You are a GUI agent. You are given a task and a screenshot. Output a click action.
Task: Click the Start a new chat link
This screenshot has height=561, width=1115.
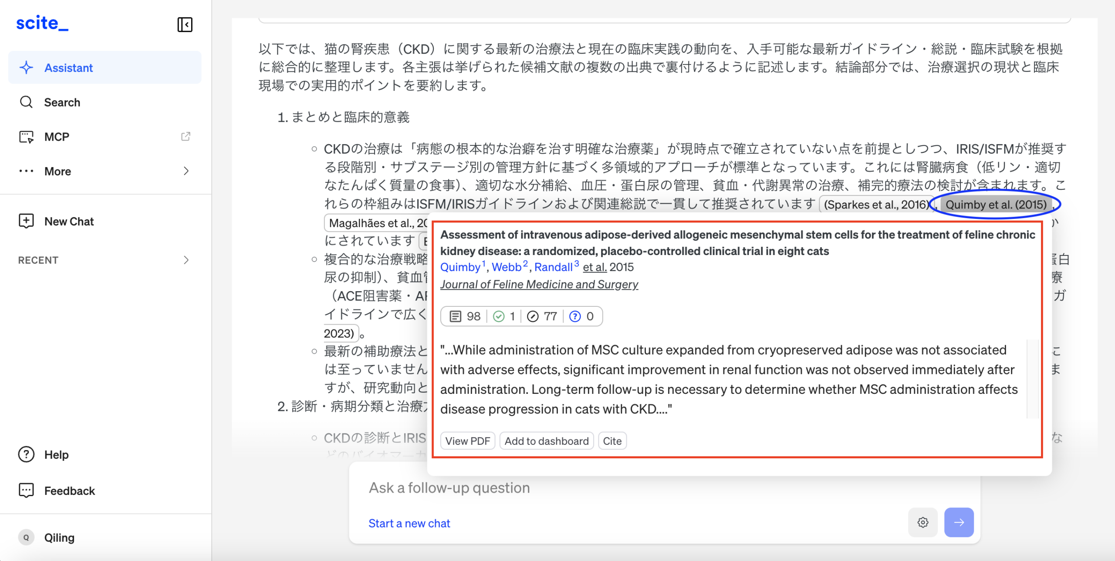(x=409, y=523)
